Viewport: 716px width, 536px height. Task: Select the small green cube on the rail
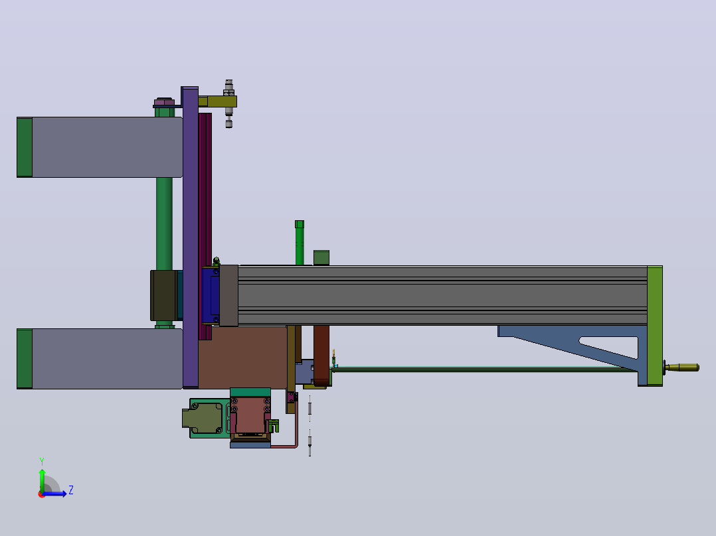point(321,258)
